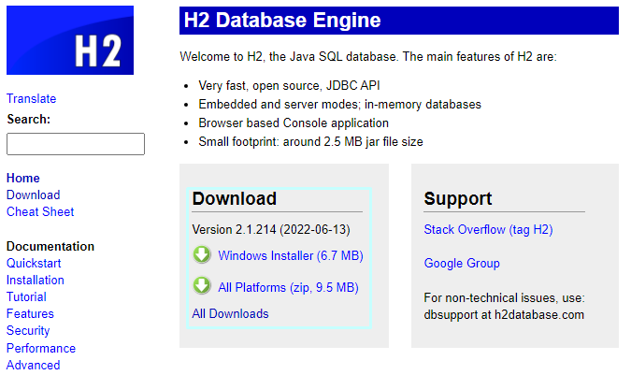631x375 pixels.
Task: Click the 'Welcome to H2' intro sentence
Action: click(368, 57)
